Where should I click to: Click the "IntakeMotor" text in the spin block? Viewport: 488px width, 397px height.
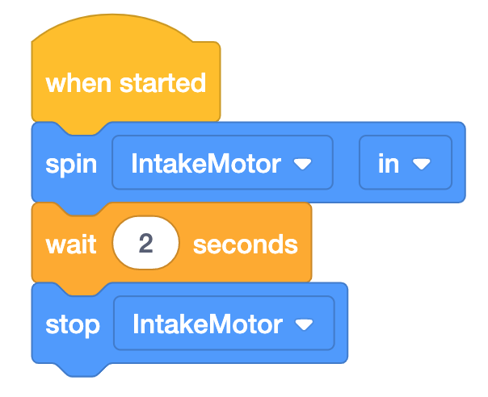(x=206, y=164)
